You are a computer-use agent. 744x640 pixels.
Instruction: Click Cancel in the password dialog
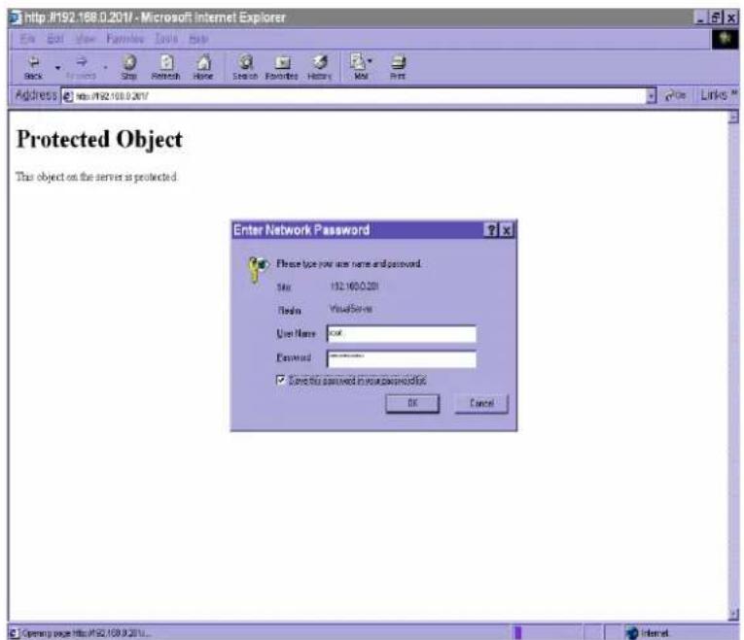(x=481, y=404)
